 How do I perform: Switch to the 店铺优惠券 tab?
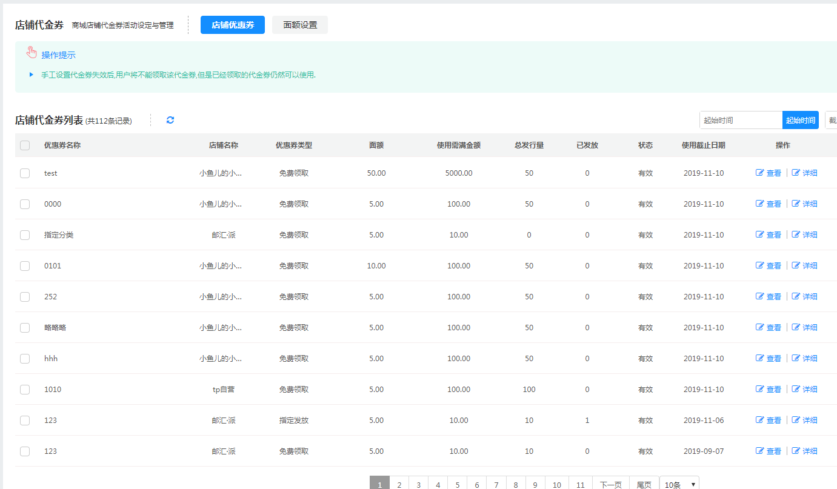point(233,25)
